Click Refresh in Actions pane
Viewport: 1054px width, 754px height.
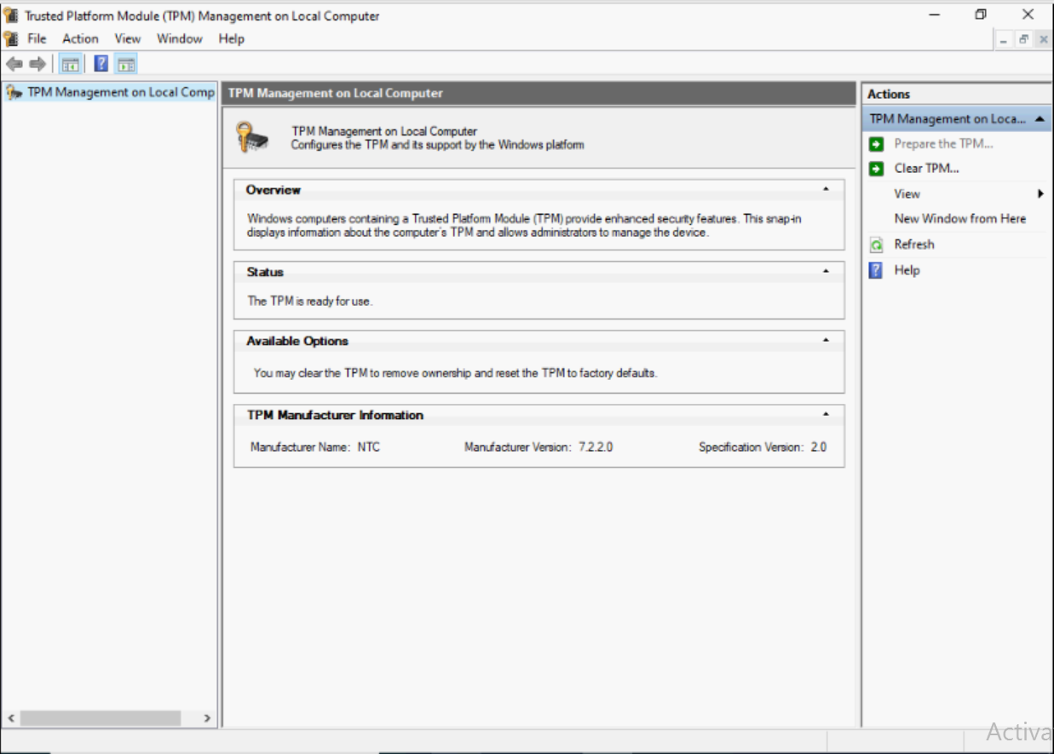[913, 245]
